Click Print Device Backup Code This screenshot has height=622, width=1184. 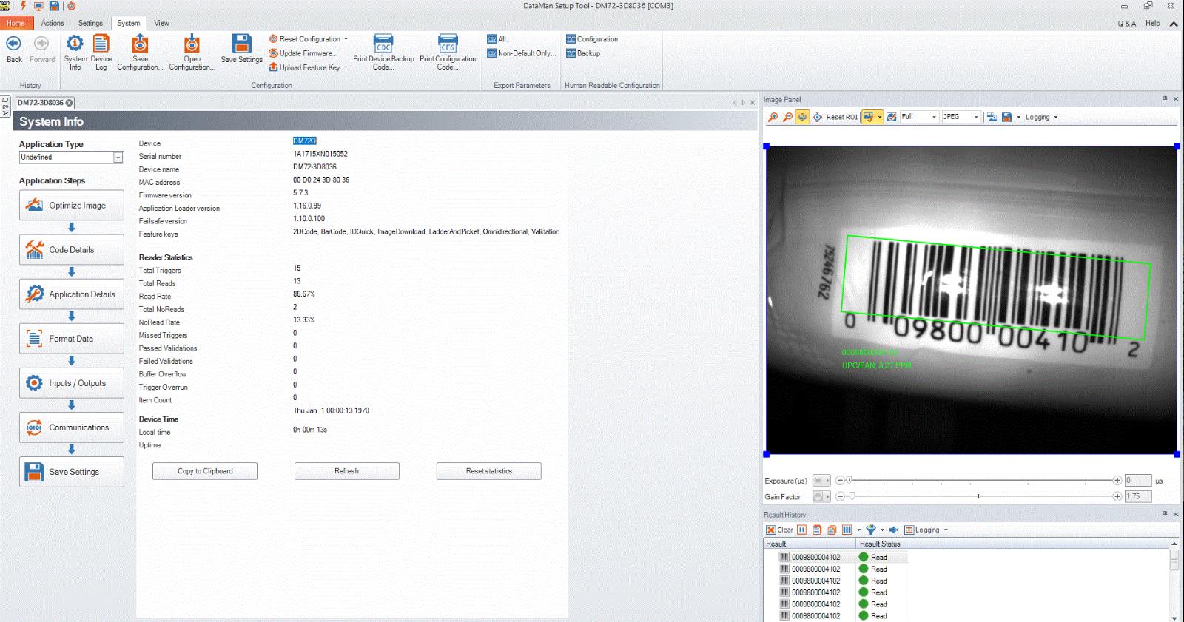[x=383, y=52]
